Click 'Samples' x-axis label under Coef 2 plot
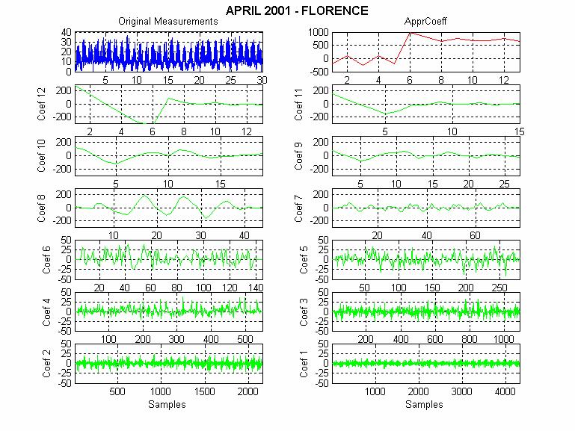The image size is (575, 431). coord(167,405)
